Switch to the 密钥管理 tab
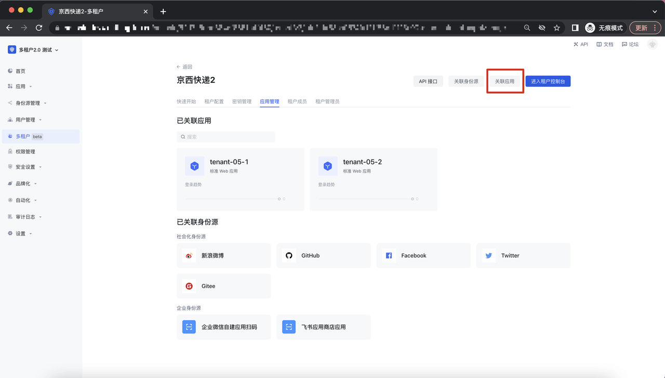This screenshot has width=665, height=378. [242, 101]
